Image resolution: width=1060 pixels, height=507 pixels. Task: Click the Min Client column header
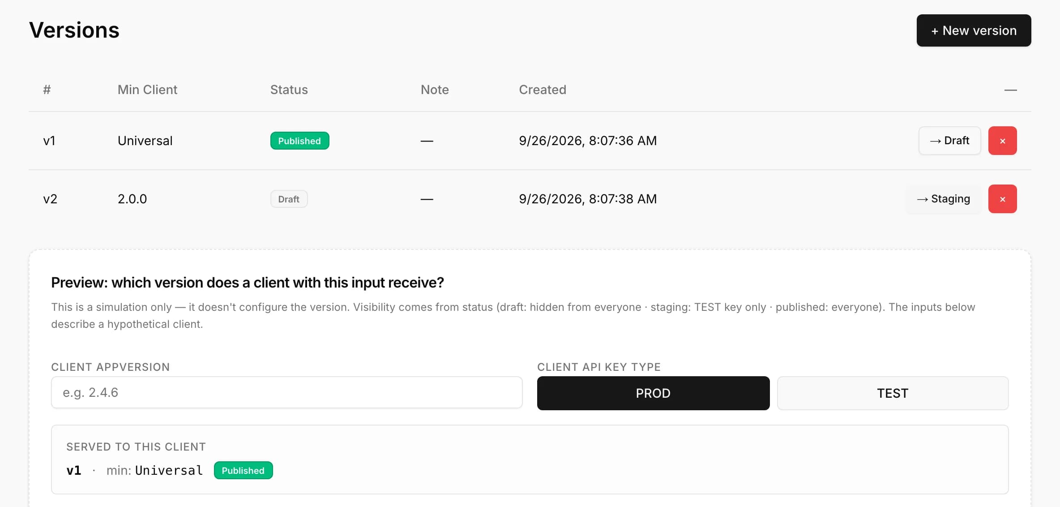(147, 90)
